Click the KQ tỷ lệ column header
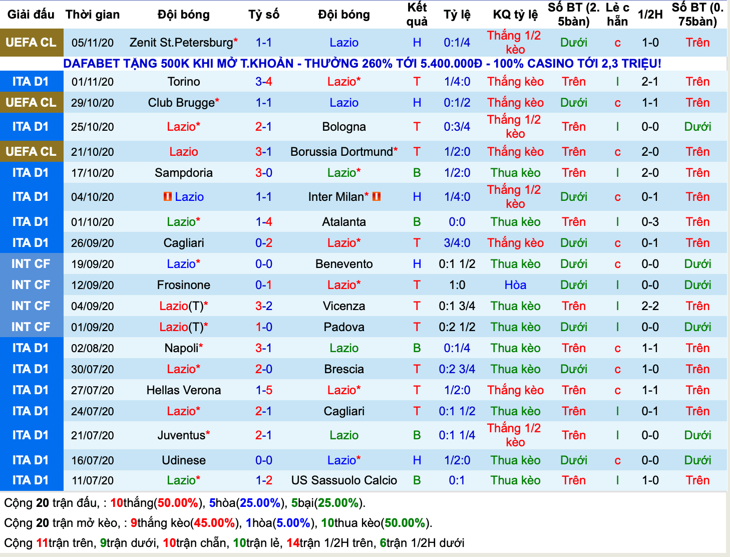This screenshot has width=730, height=557. click(x=515, y=15)
